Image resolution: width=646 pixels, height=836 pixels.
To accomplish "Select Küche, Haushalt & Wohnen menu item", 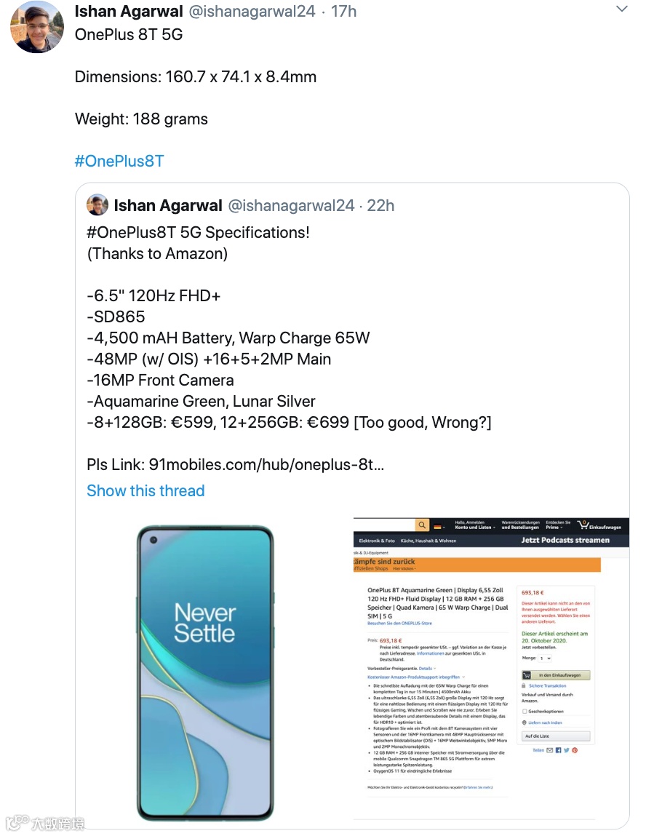I will click(x=428, y=541).
